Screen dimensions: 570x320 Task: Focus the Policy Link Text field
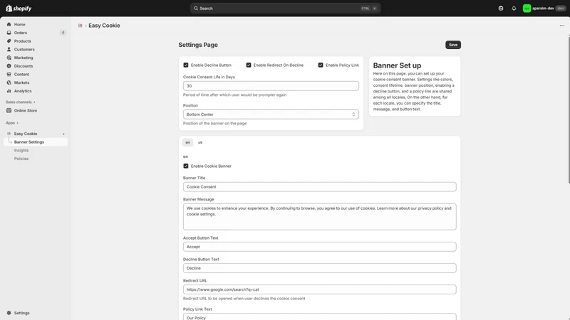pos(319,316)
